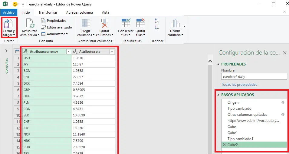The height and width of the screenshot is (154, 289).
Task: Switch to the Transformar tab
Action: pyautogui.click(x=48, y=12)
